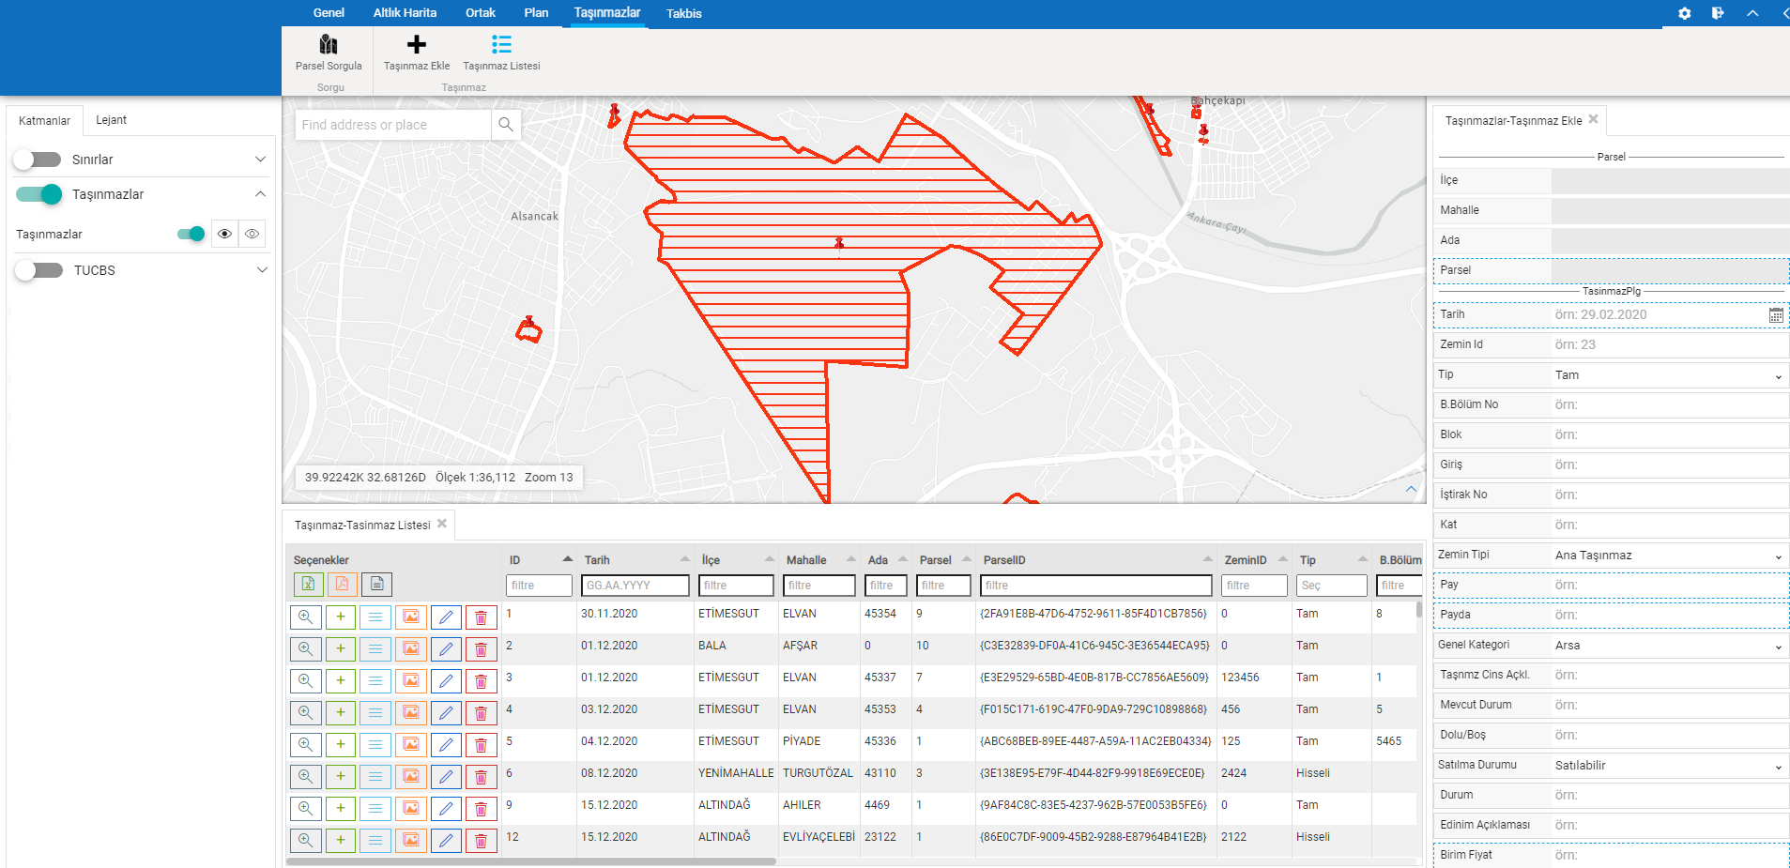Toggle the Sınırlar layer switch
Screen dimensions: 1790x868
[x=38, y=160]
